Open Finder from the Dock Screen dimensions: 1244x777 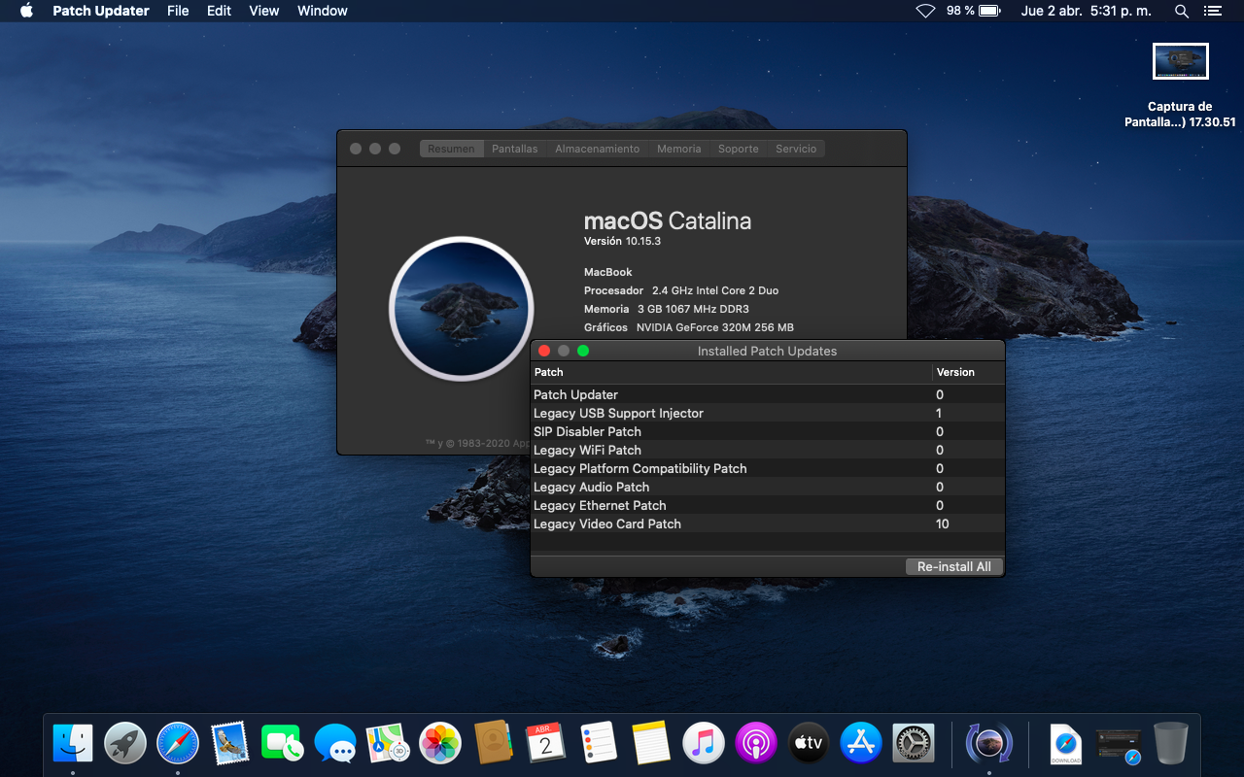(x=73, y=744)
